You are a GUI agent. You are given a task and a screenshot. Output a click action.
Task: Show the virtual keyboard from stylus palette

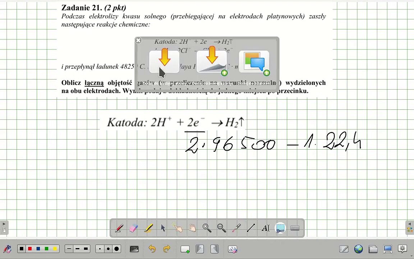[295, 228]
